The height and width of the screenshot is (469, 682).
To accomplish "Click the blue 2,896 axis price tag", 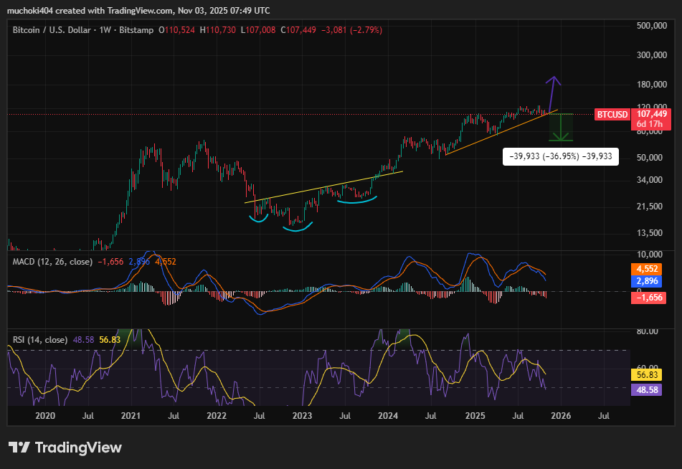I will [x=646, y=281].
